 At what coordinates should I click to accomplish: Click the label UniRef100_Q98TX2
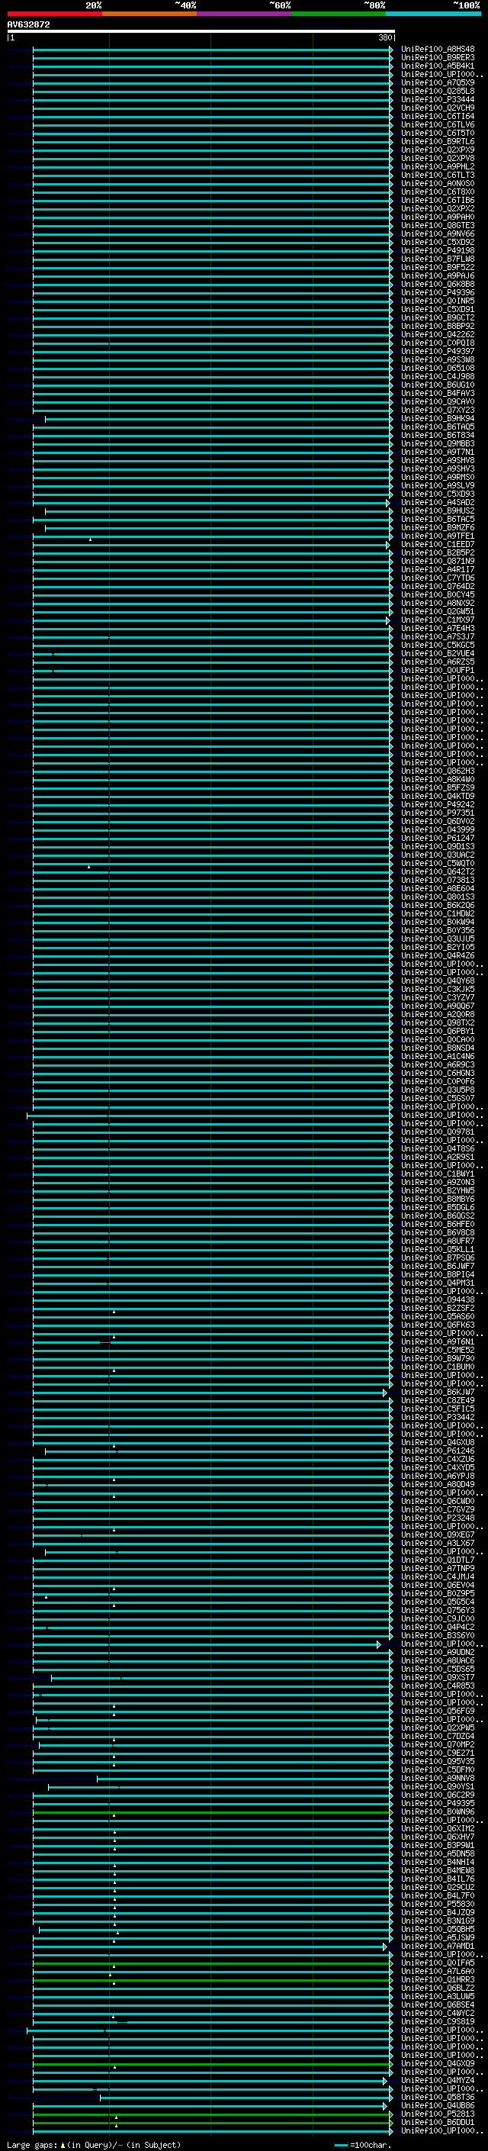(438, 1023)
